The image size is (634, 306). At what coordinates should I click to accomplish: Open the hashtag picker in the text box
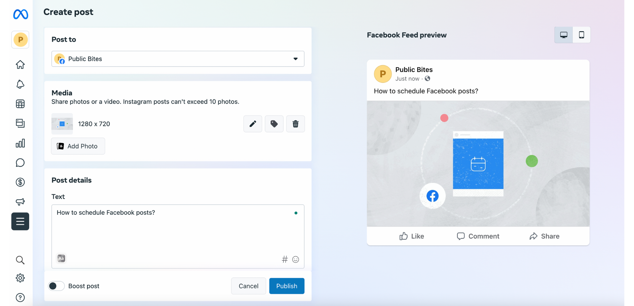click(284, 259)
